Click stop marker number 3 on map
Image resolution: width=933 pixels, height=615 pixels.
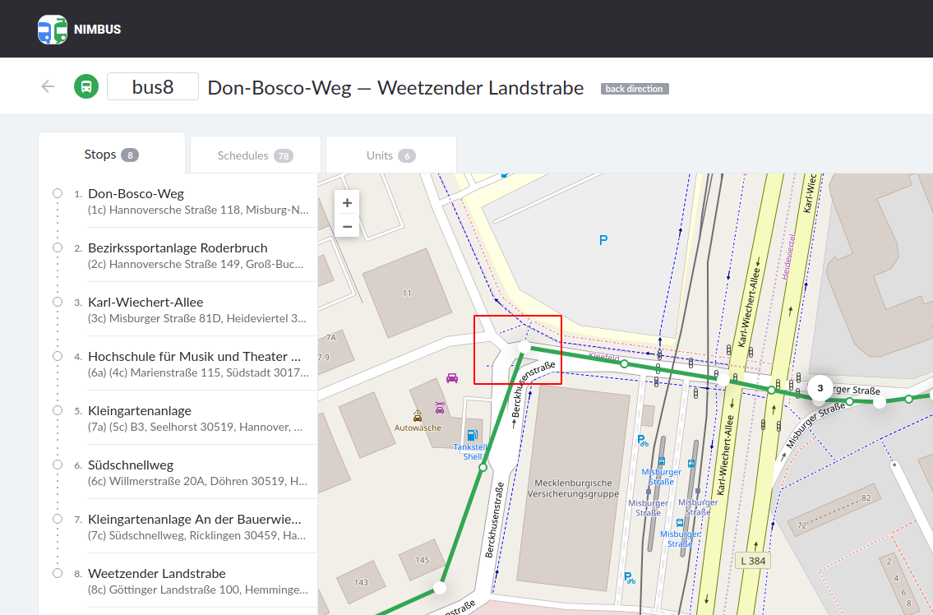pyautogui.click(x=820, y=387)
